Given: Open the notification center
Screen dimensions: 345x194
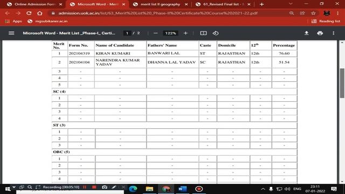Looking at the screenshot, I should (334, 189).
